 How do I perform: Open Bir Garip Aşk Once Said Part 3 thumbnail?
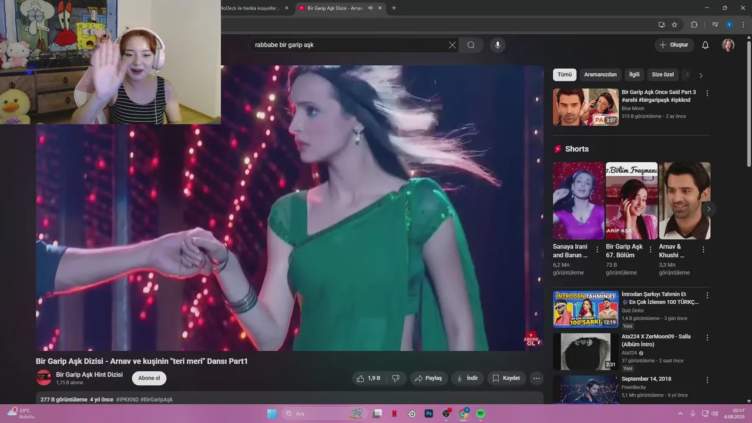(586, 107)
